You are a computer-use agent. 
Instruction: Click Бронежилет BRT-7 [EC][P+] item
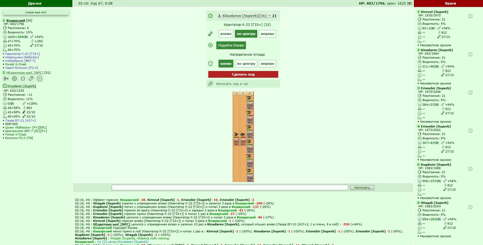click(26, 131)
